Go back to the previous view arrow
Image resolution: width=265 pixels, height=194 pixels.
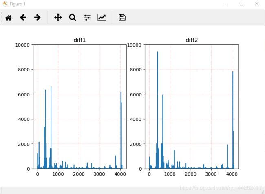point(23,18)
